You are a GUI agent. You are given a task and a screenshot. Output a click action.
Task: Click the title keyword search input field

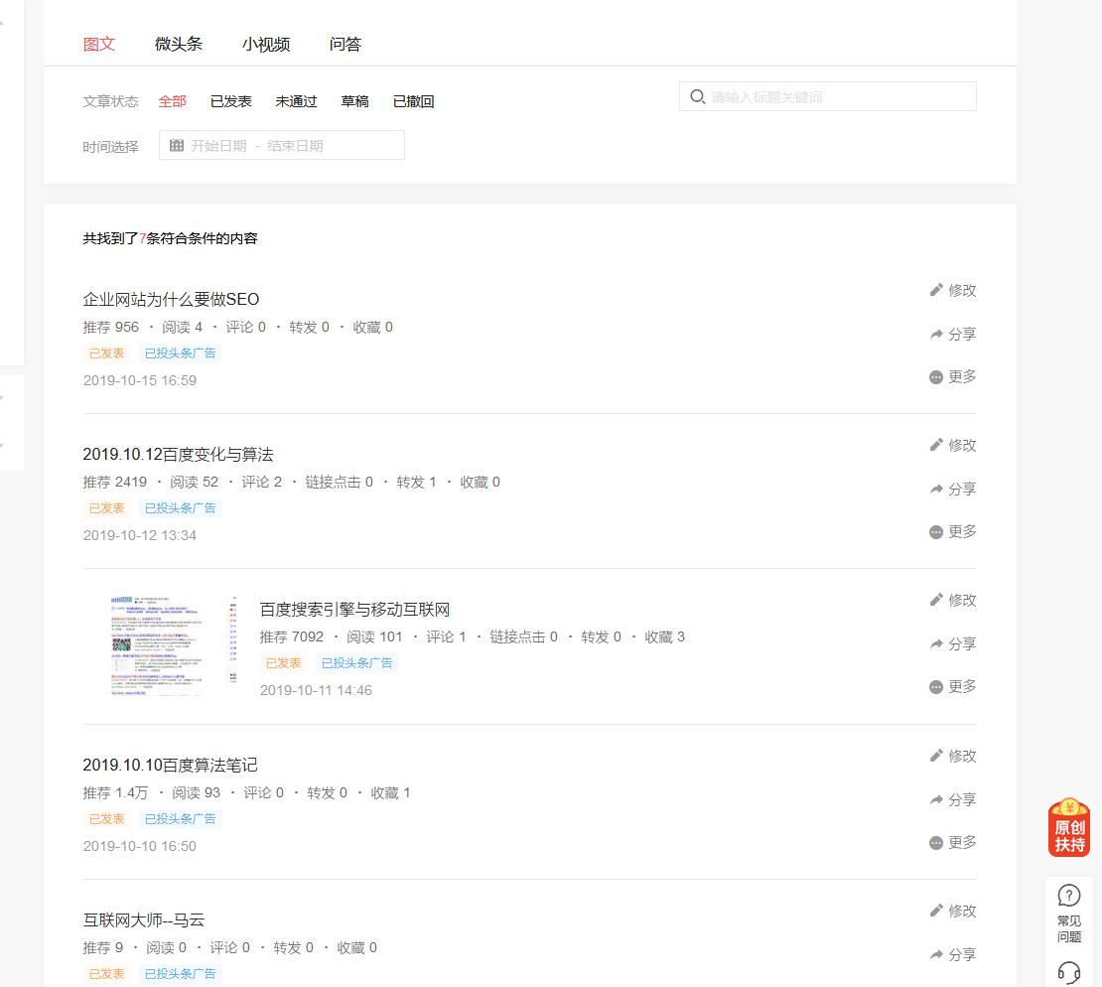pyautogui.click(x=834, y=96)
